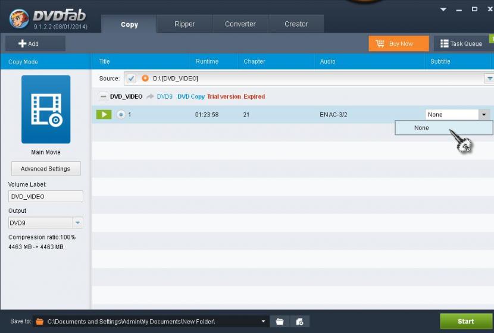Play preview of title 1
The image size is (494, 333).
(x=104, y=115)
